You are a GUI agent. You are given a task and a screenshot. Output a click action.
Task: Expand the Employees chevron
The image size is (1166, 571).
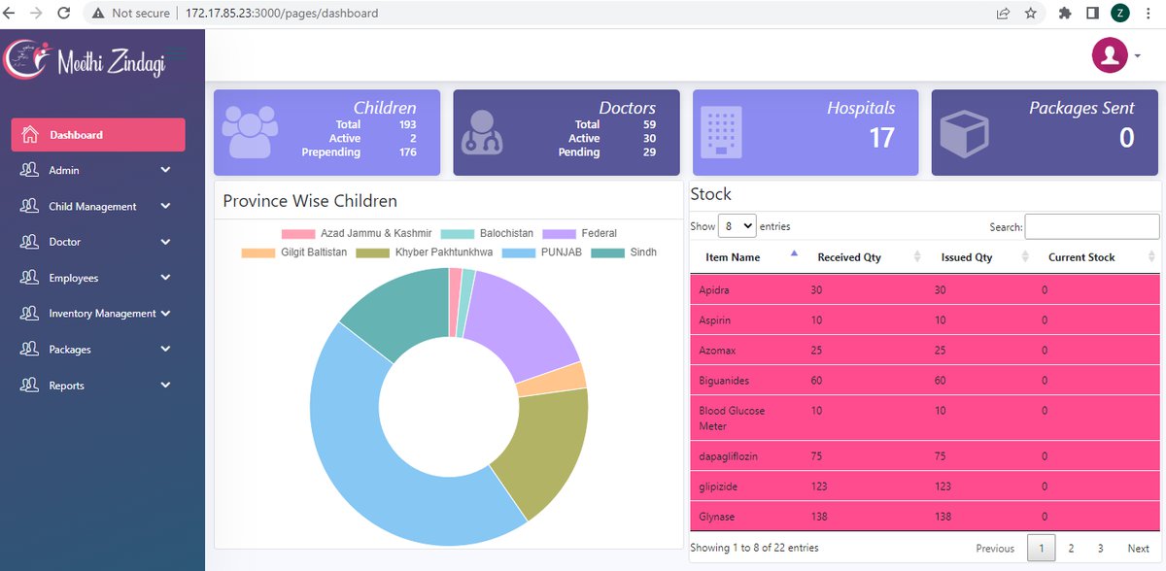pos(165,278)
